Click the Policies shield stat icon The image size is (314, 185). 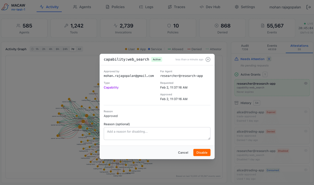(x=169, y=26)
